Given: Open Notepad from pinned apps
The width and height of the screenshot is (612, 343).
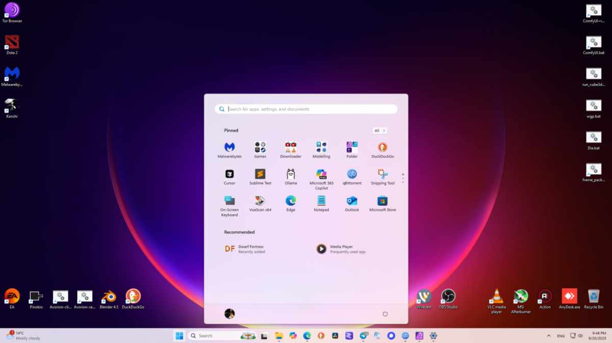Looking at the screenshot, I should 321,201.
